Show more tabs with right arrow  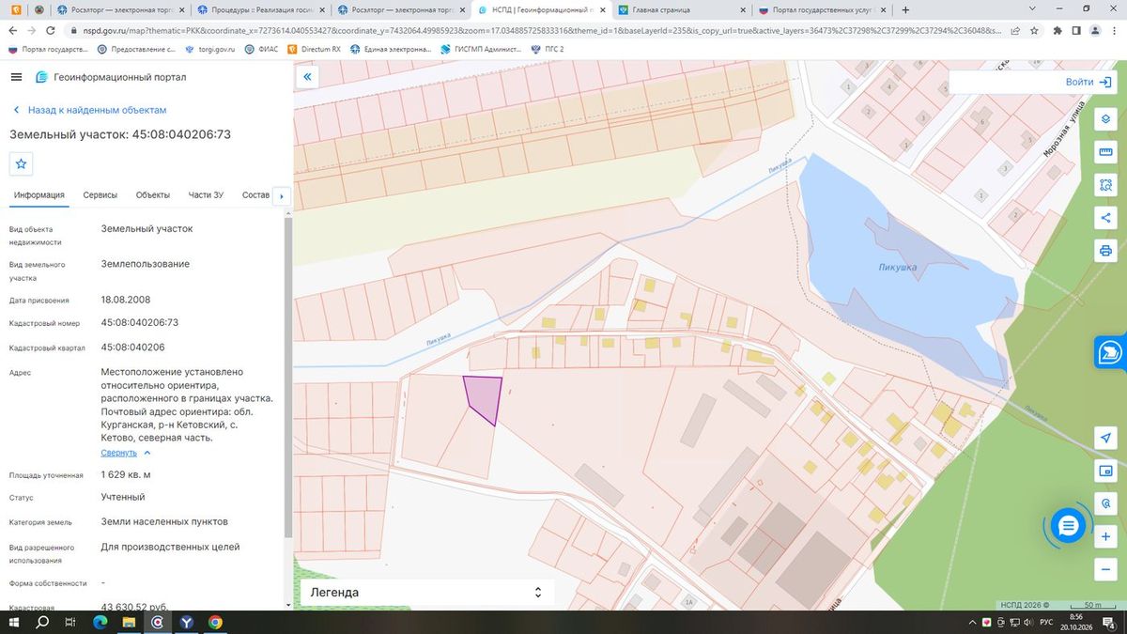281,196
